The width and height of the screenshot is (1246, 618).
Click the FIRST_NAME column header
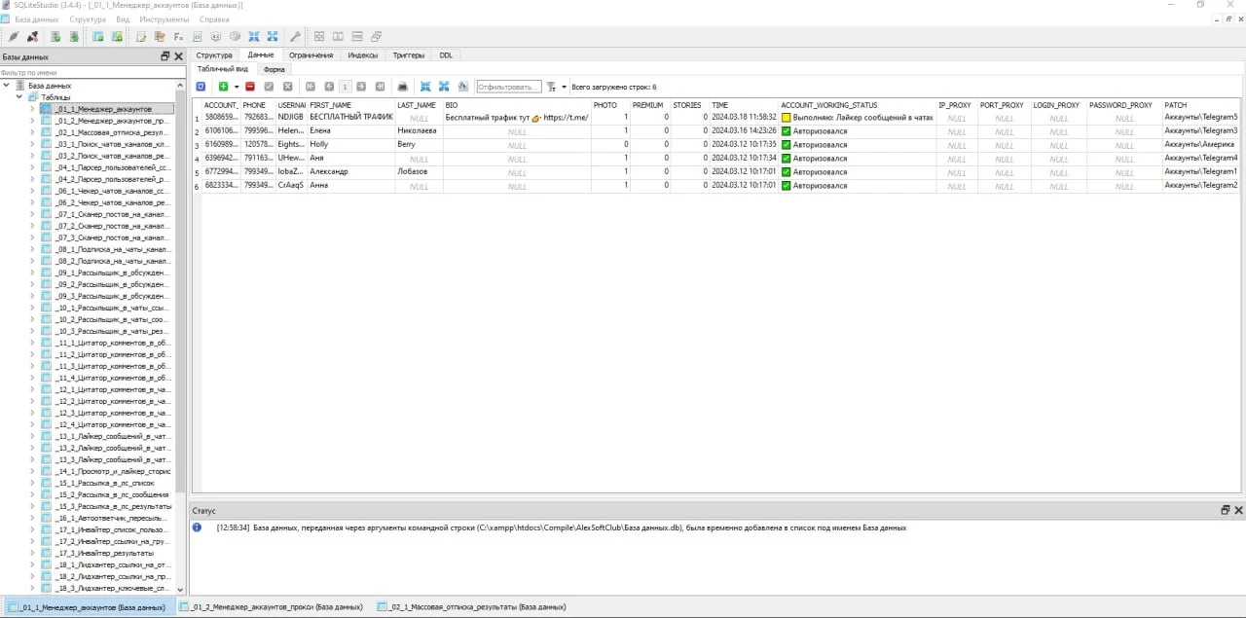tap(350, 105)
